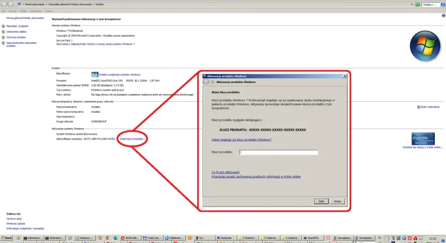Click the Edge icon on taskbar

tap(116, 238)
